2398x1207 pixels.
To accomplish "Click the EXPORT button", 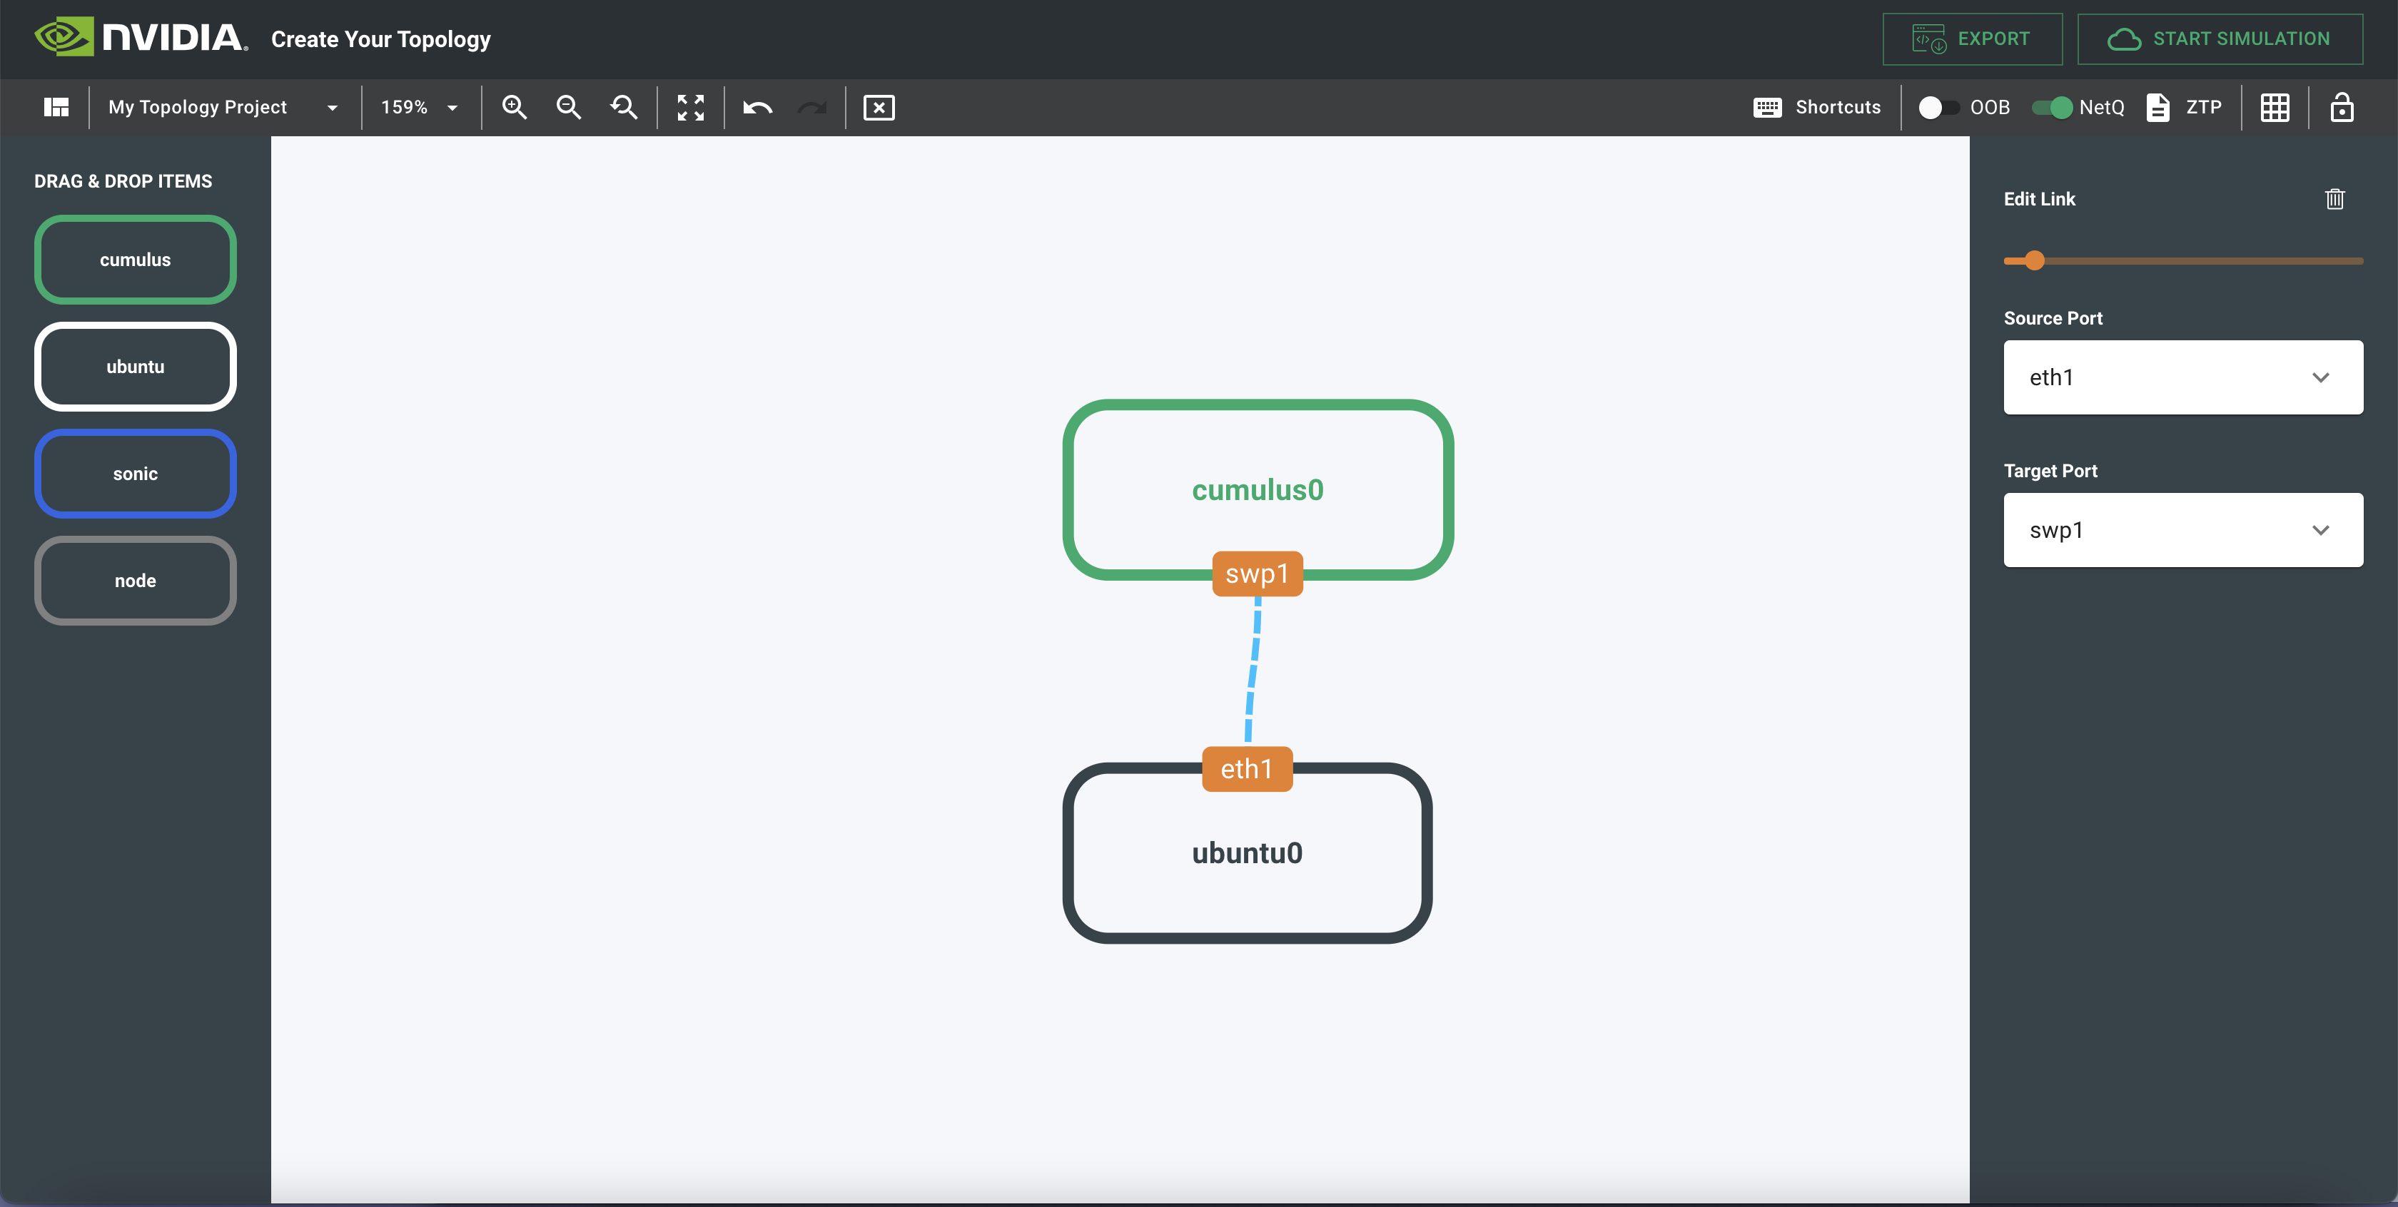I will pyautogui.click(x=1972, y=38).
